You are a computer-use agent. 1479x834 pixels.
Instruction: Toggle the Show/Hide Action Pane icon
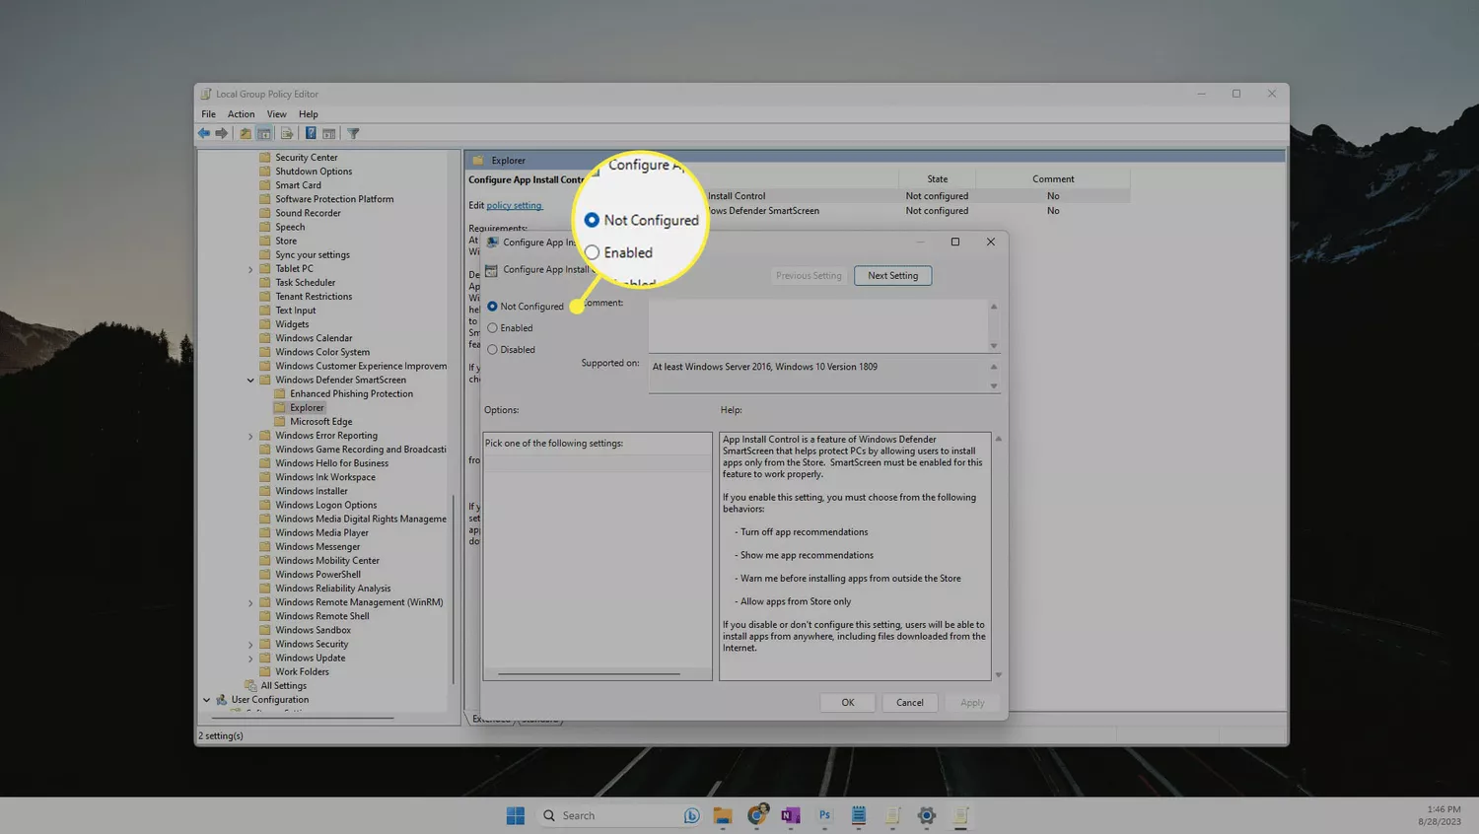(329, 133)
